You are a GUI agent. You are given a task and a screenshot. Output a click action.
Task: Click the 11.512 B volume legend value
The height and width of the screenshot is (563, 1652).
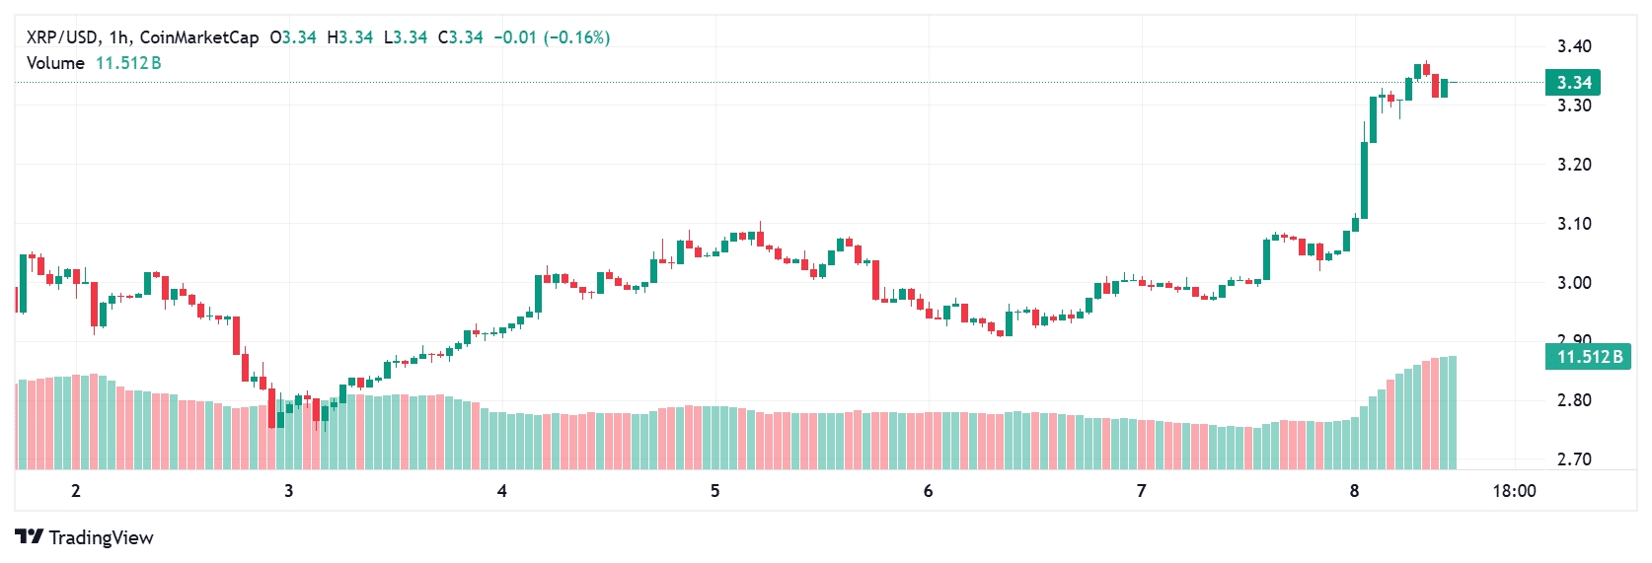point(128,63)
